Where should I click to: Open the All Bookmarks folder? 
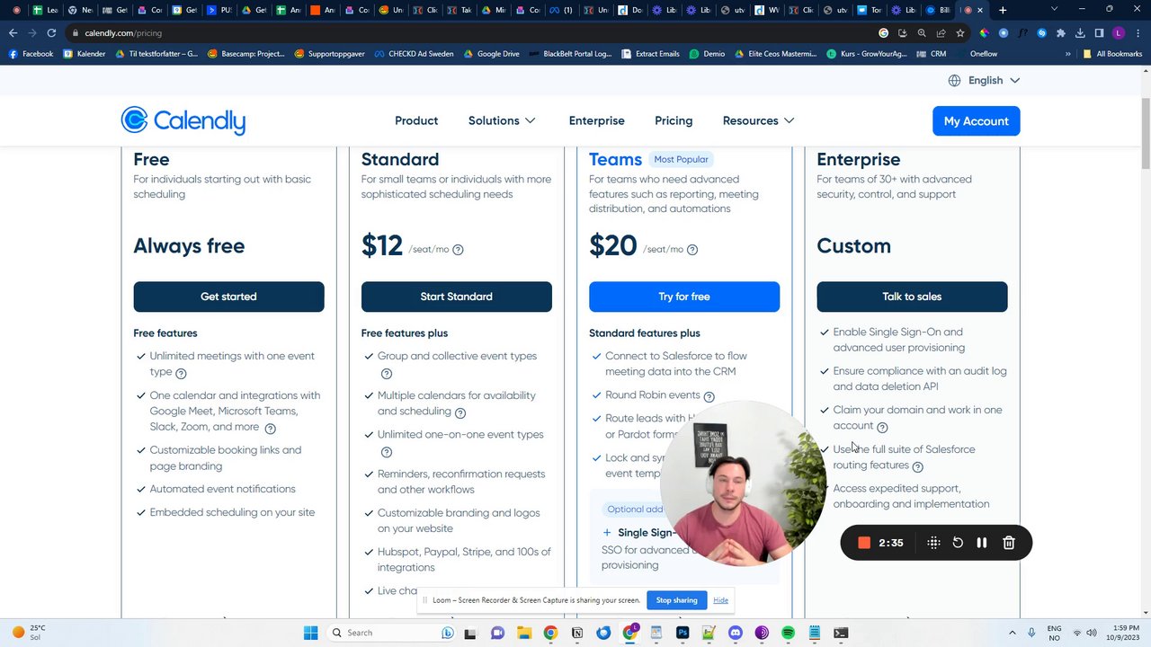coord(1112,54)
